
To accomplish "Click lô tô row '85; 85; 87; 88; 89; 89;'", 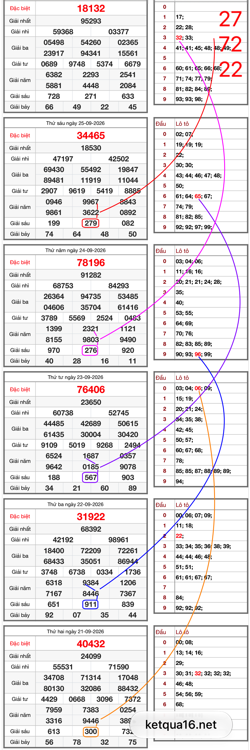I will 203,471.
